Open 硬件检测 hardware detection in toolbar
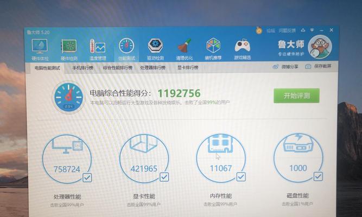This screenshot has width=362, height=217. 69,49
